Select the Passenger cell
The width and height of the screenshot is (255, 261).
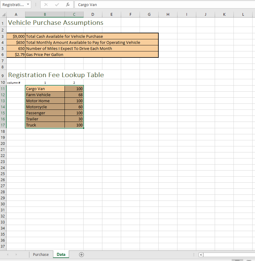45,113
